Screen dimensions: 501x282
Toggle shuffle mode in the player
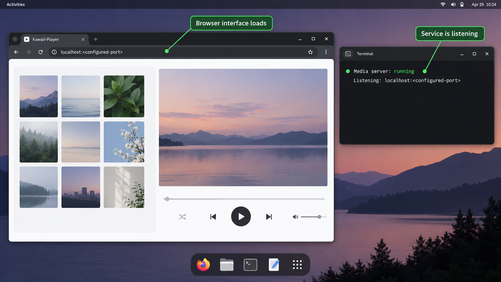coord(182,217)
